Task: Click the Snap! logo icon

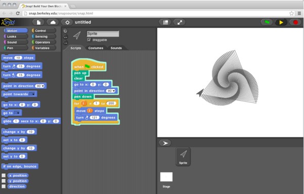Action: [8, 22]
